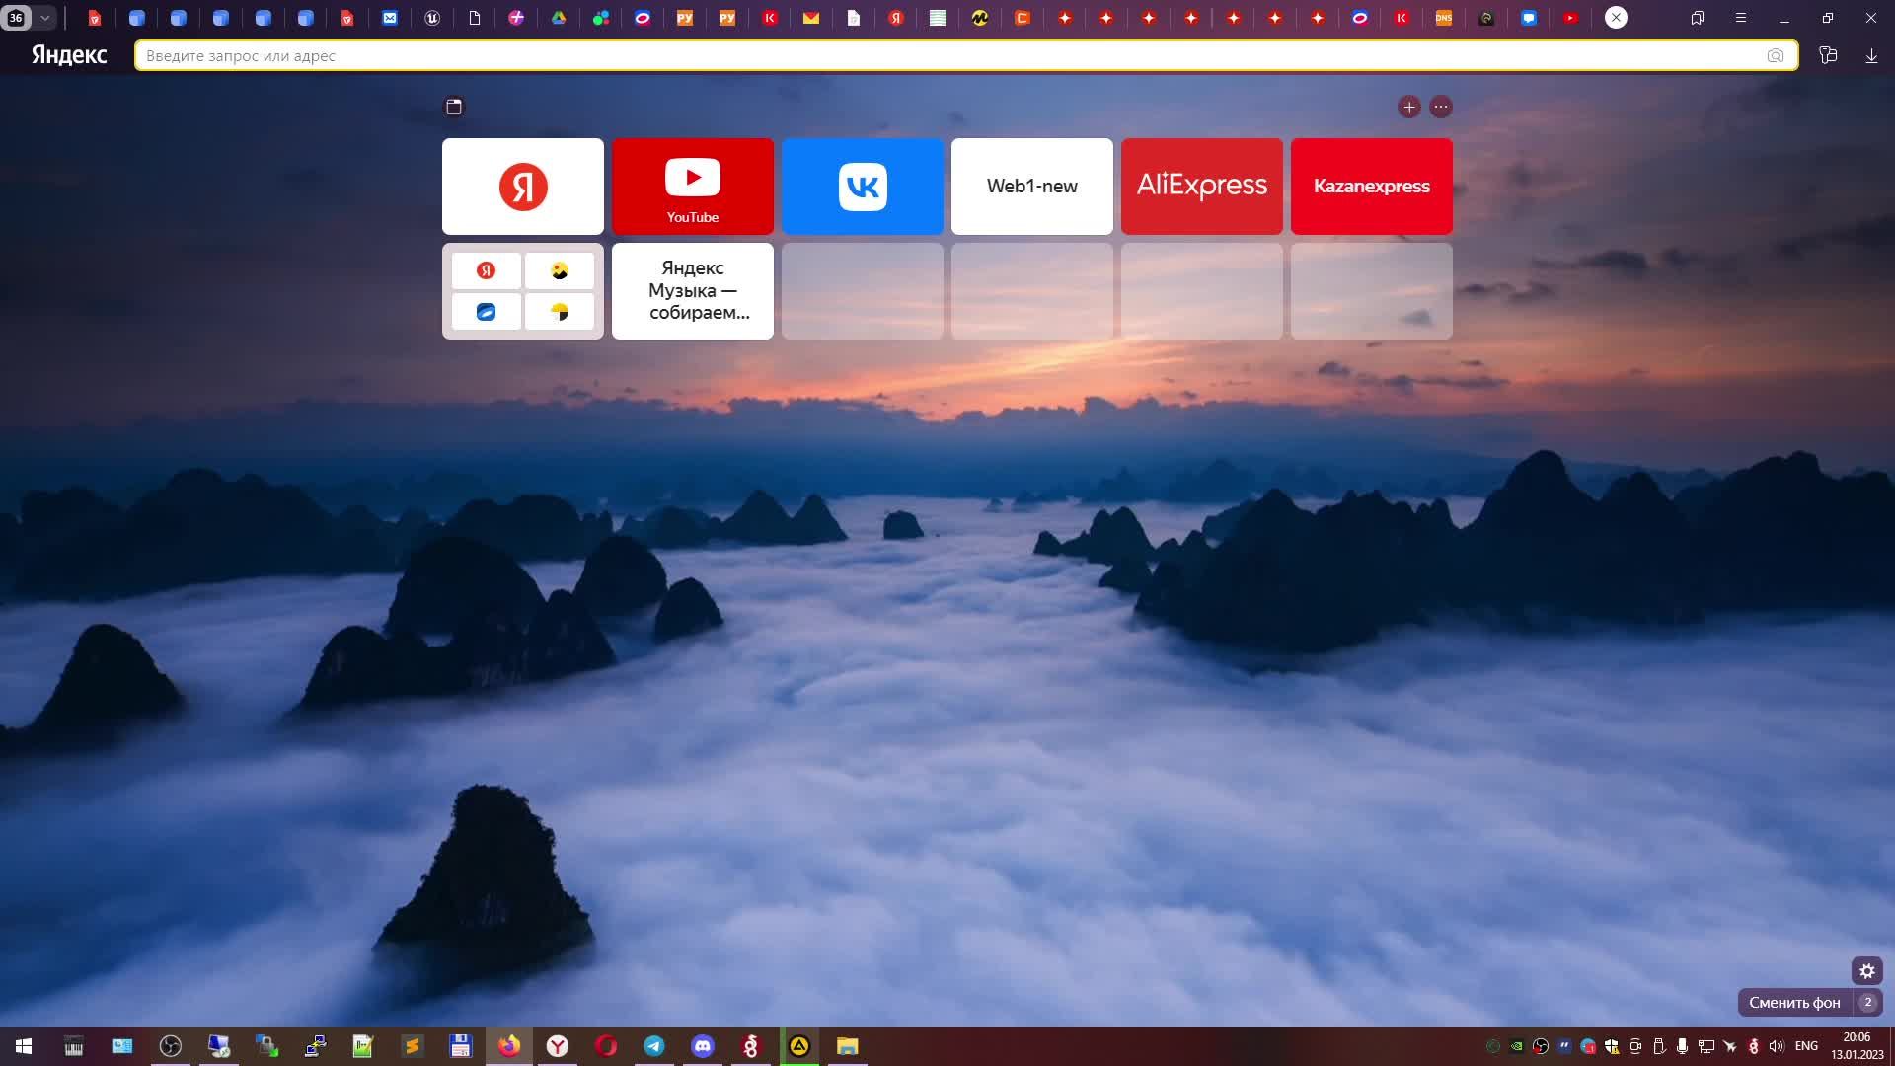Screen dimensions: 1895x1066
Task: Switch to the Google Drive tab
Action: (559, 18)
